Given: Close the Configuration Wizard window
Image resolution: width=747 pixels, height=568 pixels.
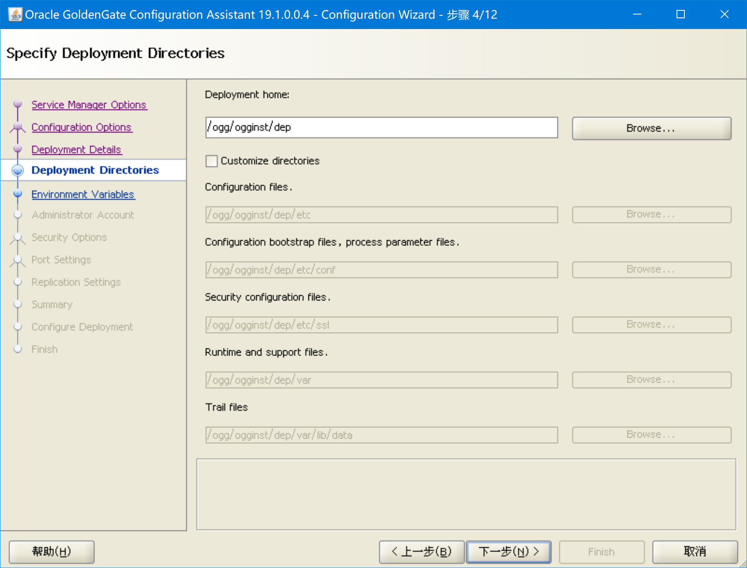Looking at the screenshot, I should coord(725,15).
